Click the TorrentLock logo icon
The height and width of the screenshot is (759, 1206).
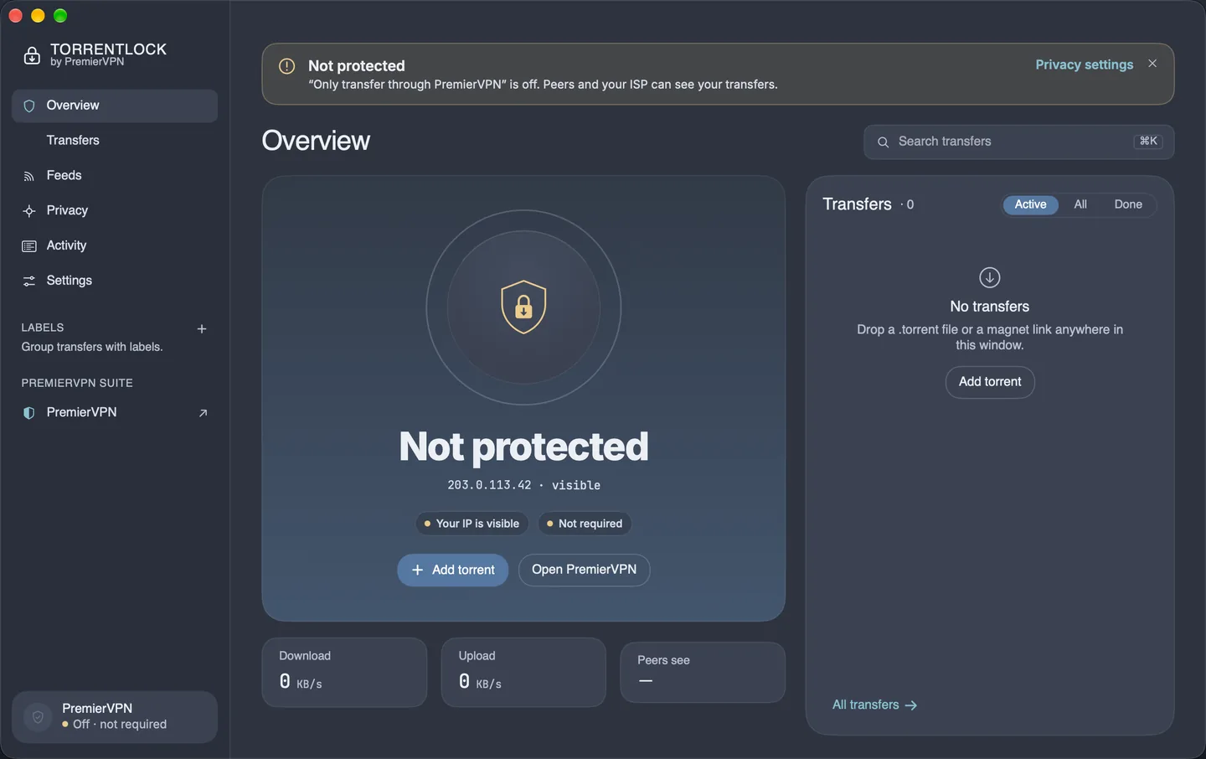point(32,55)
